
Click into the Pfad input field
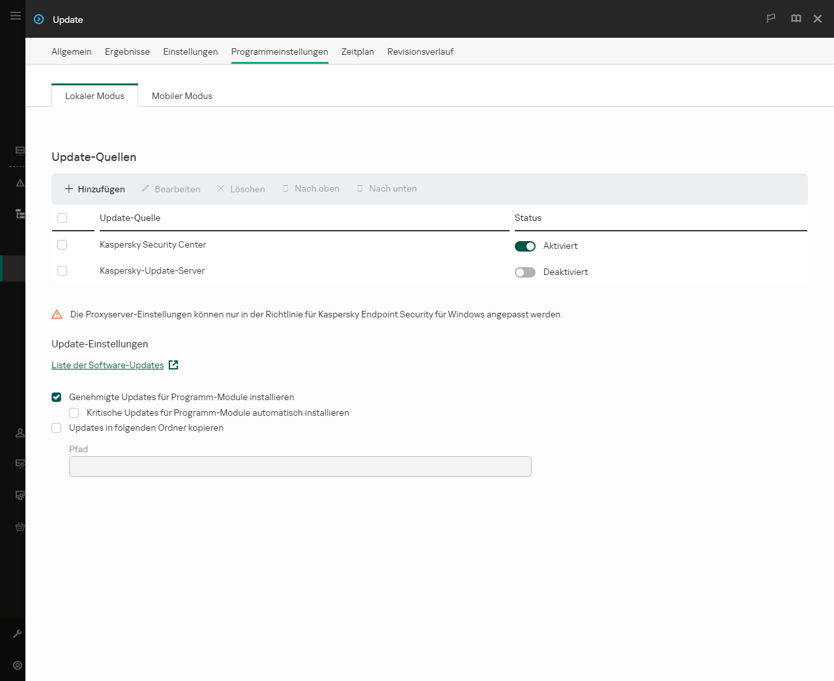[x=300, y=467]
